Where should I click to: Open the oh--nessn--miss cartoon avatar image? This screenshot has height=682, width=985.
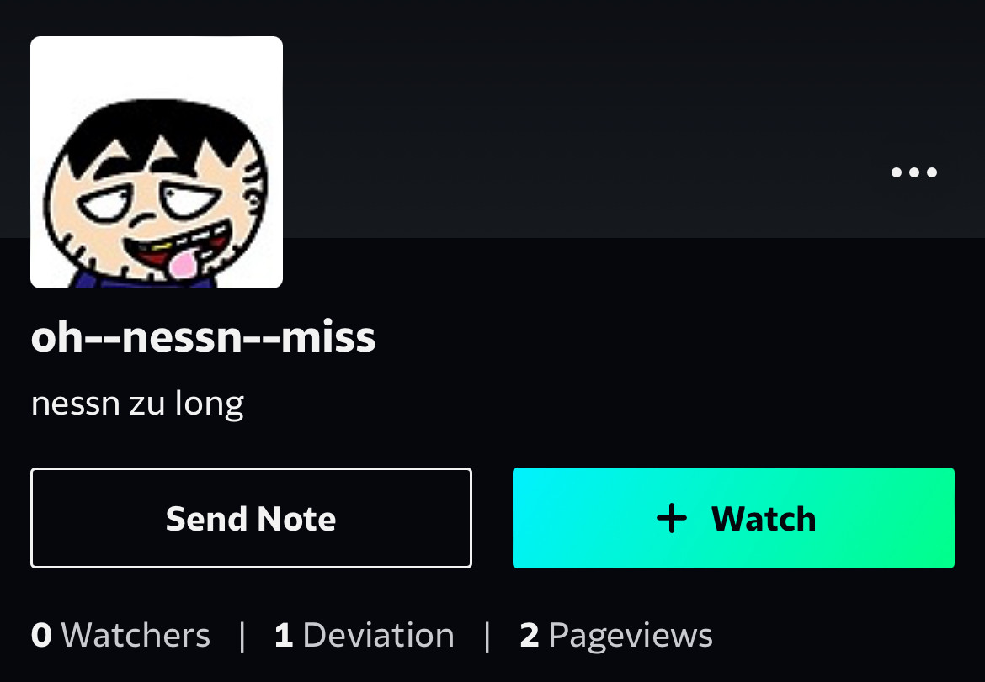pyautogui.click(x=157, y=161)
